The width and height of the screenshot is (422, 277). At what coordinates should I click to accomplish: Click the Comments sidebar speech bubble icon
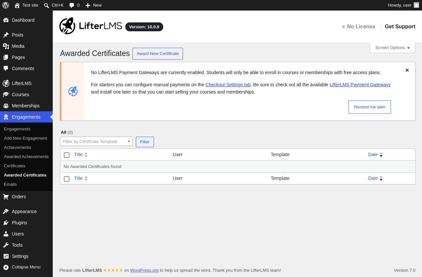pos(6,69)
